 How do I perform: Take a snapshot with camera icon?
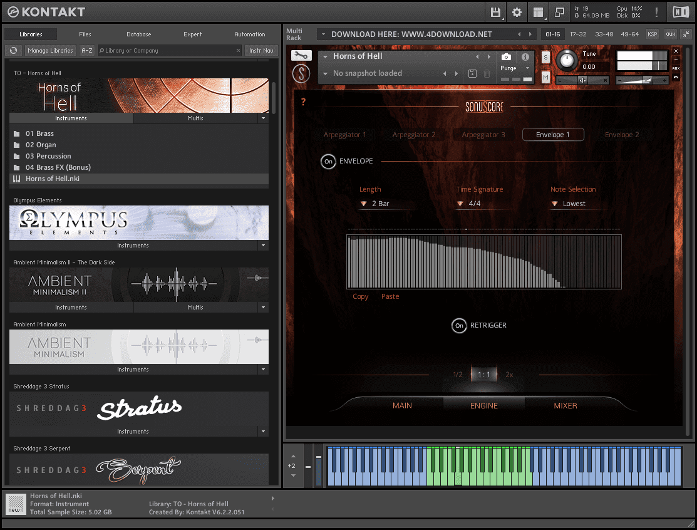(506, 57)
